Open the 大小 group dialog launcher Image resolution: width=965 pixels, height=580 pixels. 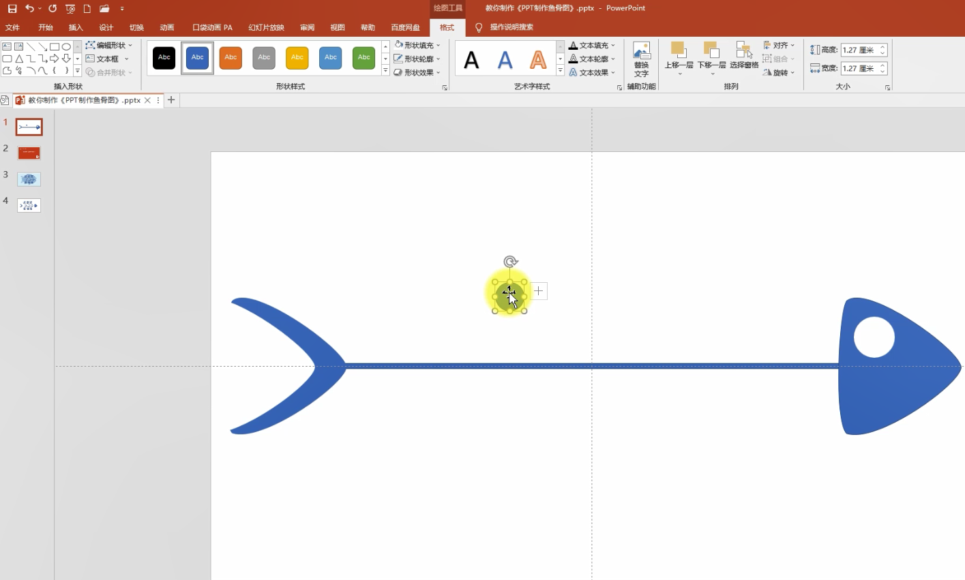pyautogui.click(x=887, y=88)
